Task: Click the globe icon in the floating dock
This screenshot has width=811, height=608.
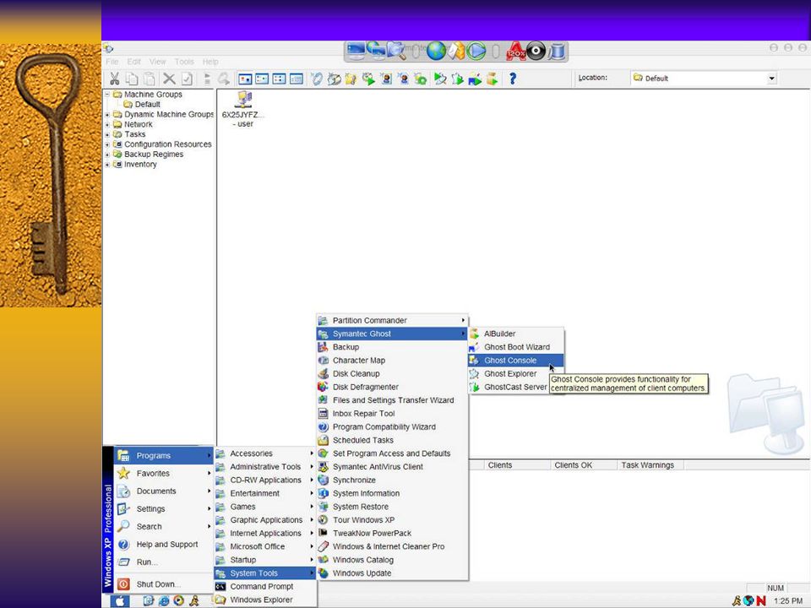Action: click(x=436, y=52)
